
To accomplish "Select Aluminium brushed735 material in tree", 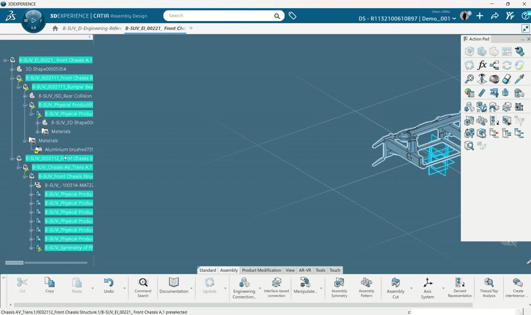I will [69, 150].
